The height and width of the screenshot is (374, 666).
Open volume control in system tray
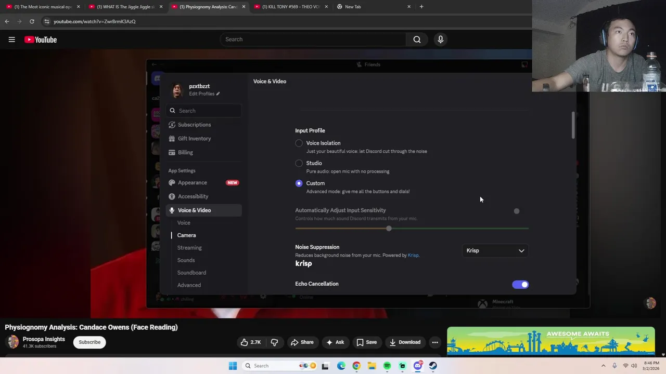click(x=634, y=366)
